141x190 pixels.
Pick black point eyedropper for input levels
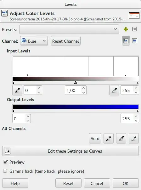17,90
